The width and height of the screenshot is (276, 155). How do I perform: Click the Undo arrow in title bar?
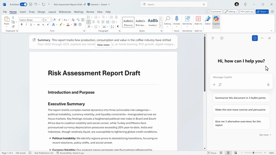[x=36, y=4]
